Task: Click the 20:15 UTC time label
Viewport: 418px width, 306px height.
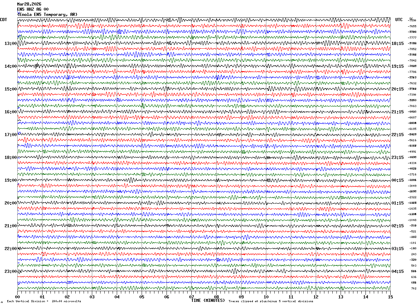Action: pos(398,89)
